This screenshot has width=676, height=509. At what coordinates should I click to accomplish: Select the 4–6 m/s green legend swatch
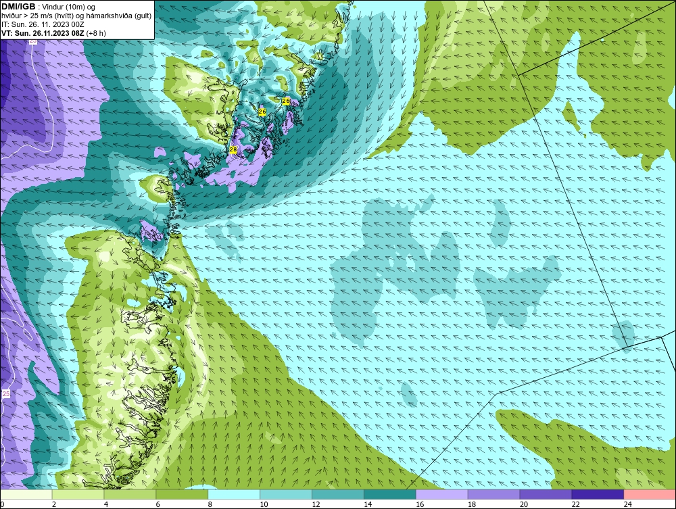pyautogui.click(x=130, y=494)
